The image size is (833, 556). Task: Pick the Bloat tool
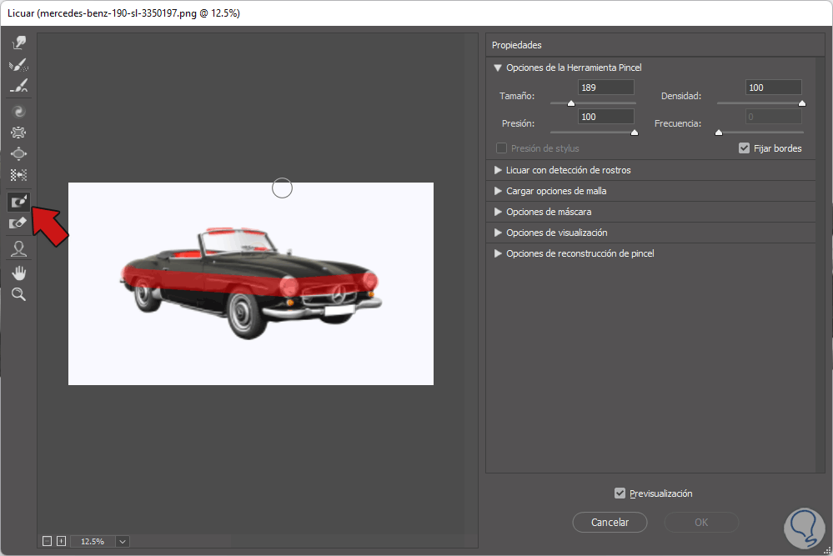coord(18,154)
